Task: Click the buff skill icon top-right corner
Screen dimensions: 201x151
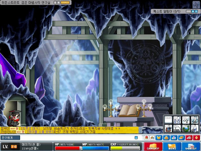Action: point(196,5)
